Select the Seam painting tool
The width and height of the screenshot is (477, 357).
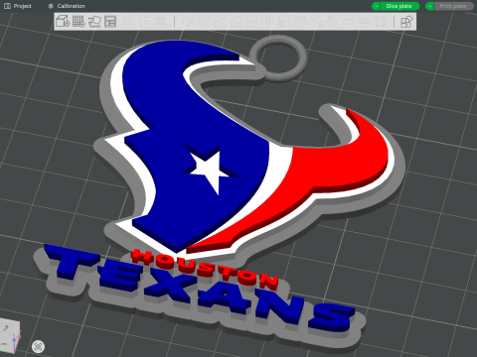pos(300,22)
